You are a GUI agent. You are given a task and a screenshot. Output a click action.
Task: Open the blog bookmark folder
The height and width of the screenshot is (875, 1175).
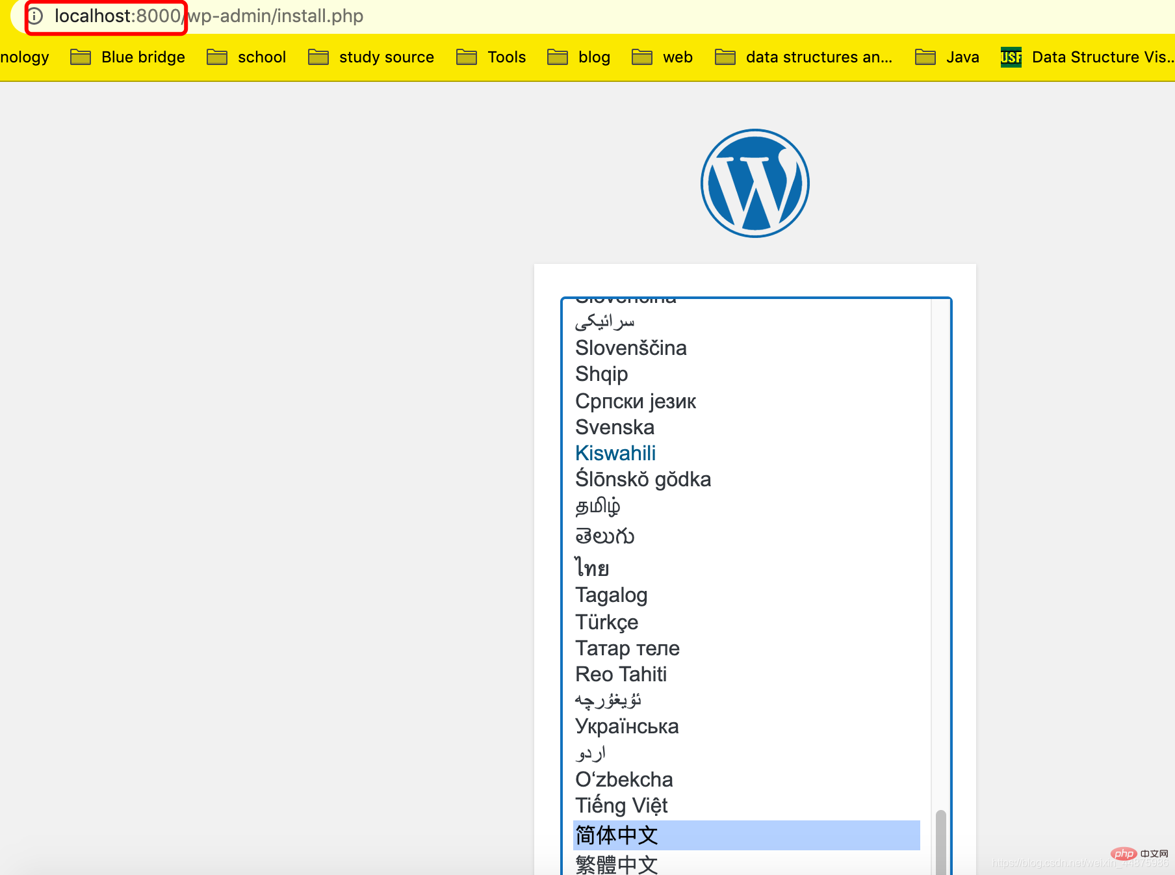point(579,57)
